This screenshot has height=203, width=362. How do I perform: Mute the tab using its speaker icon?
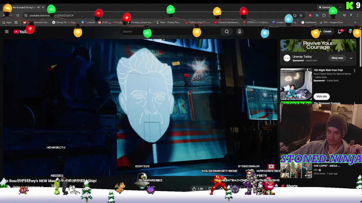pyautogui.click(x=38, y=7)
